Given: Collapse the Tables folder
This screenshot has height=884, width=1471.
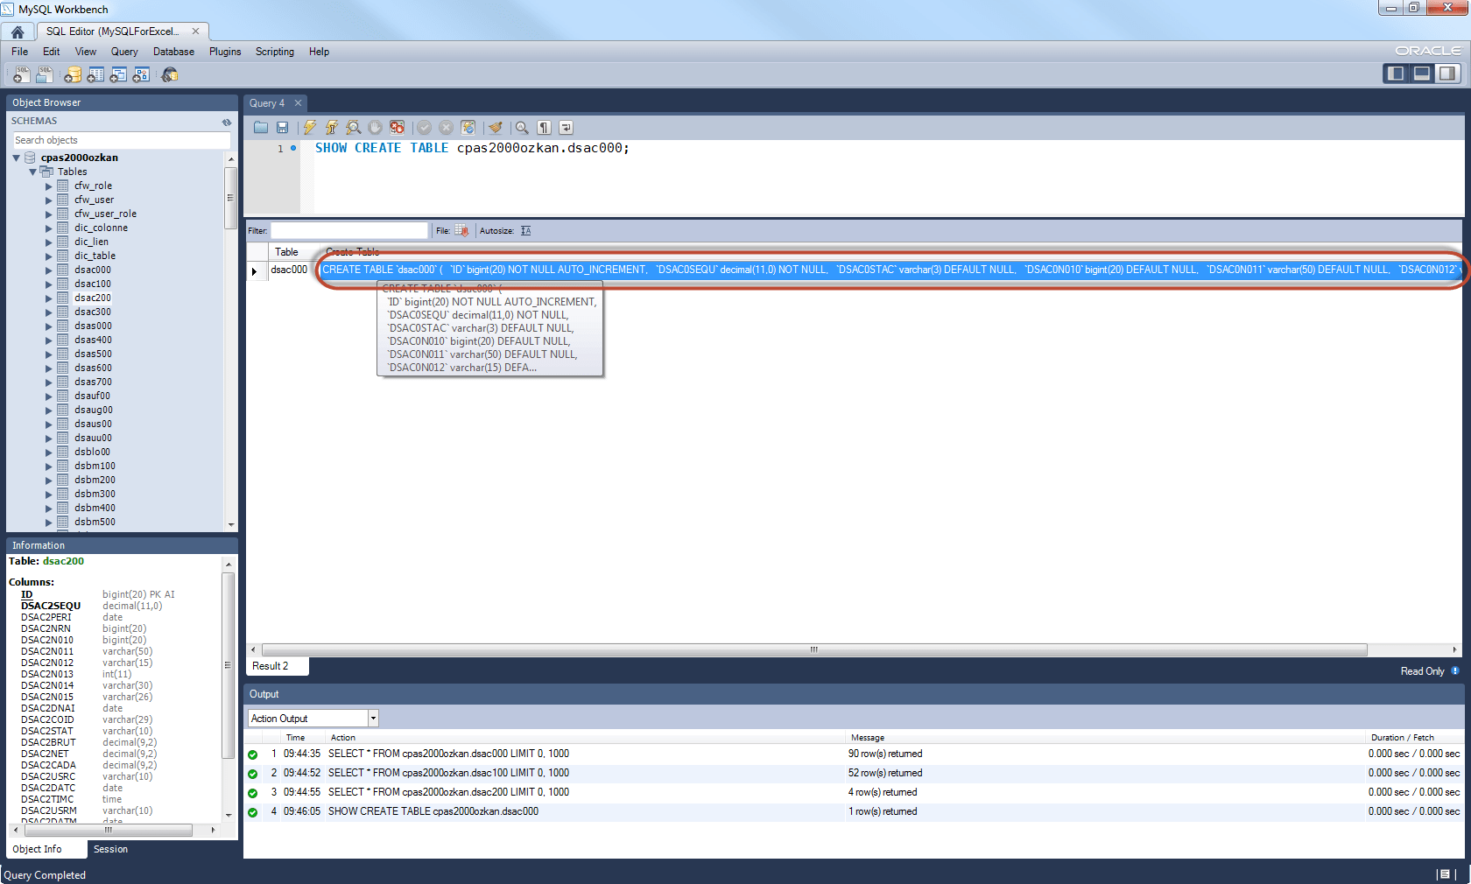Looking at the screenshot, I should pyautogui.click(x=32, y=172).
